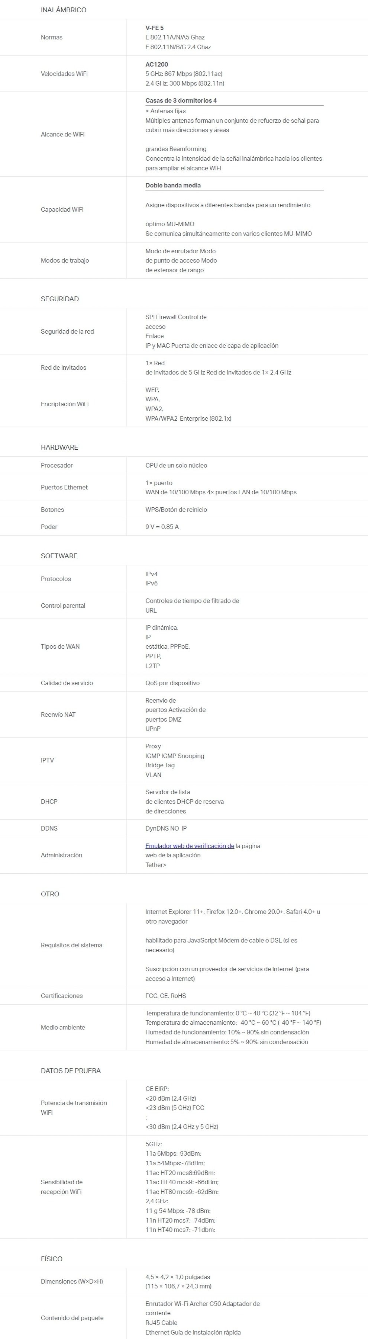Click the FÍSICO section heading
This screenshot has height=1339, width=368.
(51, 1259)
